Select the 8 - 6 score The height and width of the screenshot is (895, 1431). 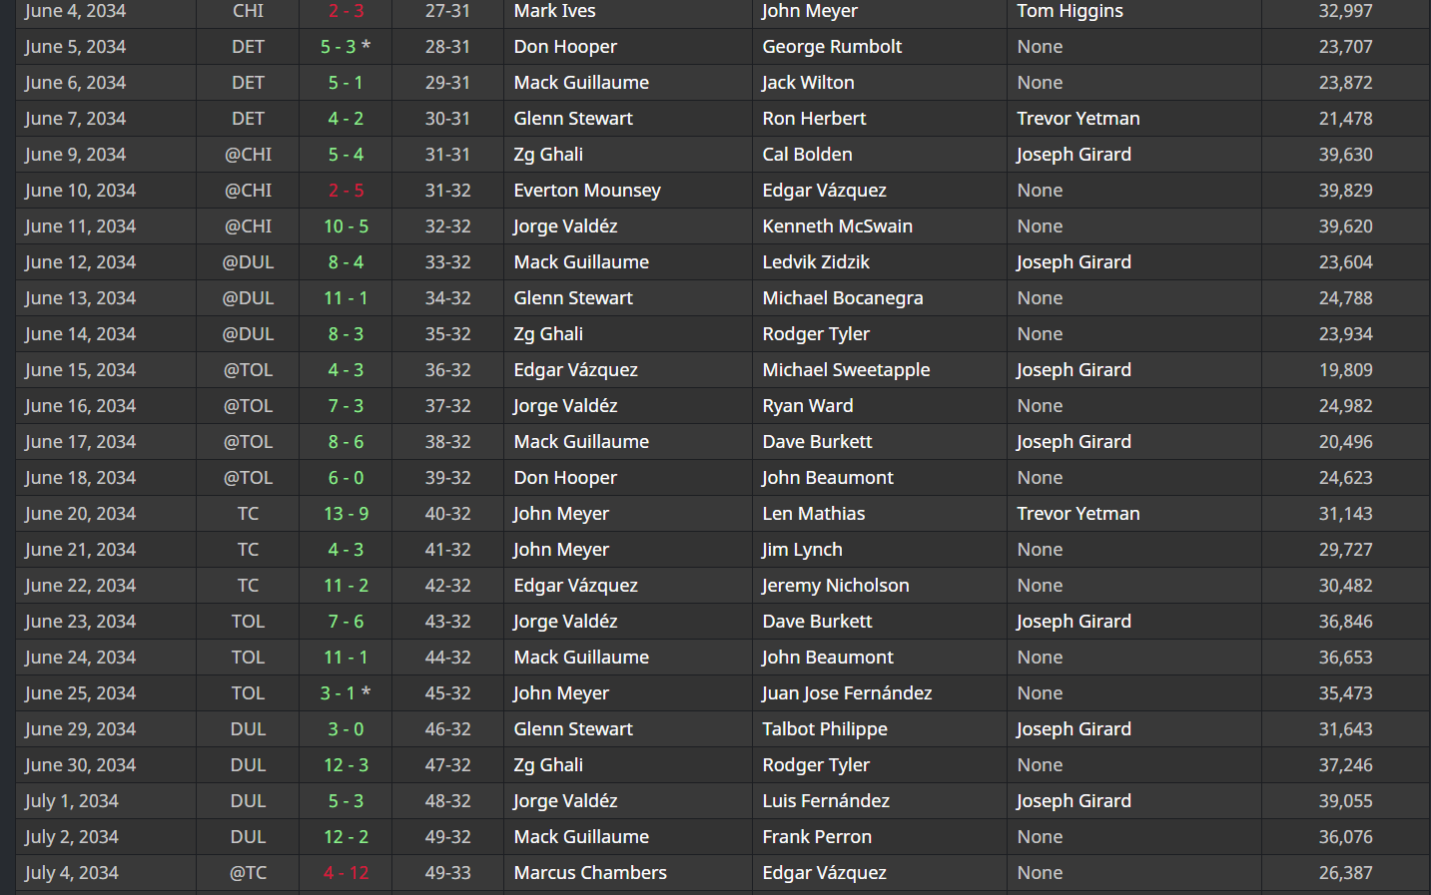click(346, 442)
